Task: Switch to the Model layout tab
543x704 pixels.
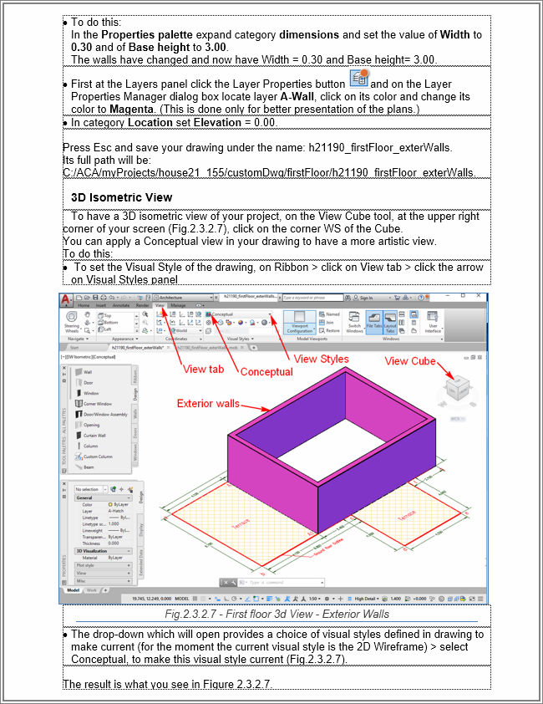Action: pos(74,590)
